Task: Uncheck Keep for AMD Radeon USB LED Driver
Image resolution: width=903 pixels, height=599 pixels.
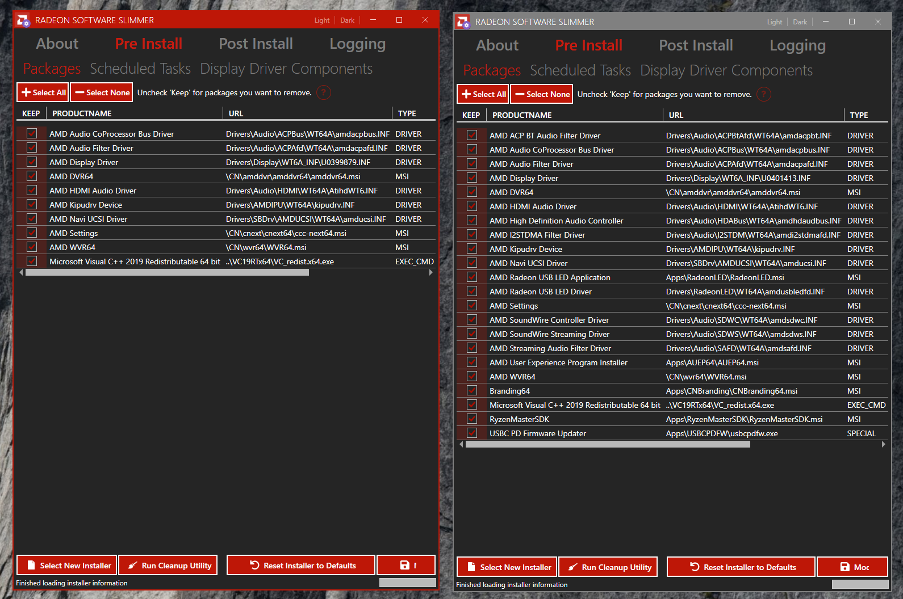Action: [x=472, y=291]
